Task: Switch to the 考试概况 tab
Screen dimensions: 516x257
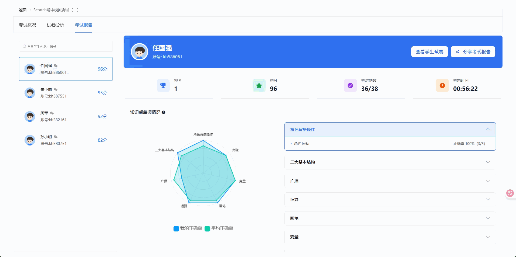Action: (x=28, y=25)
